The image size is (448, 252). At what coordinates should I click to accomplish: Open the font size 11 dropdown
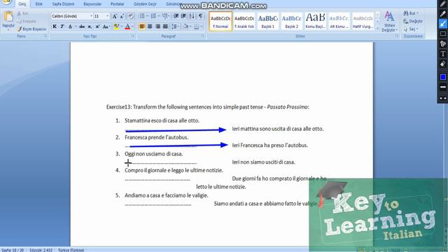tap(107, 16)
